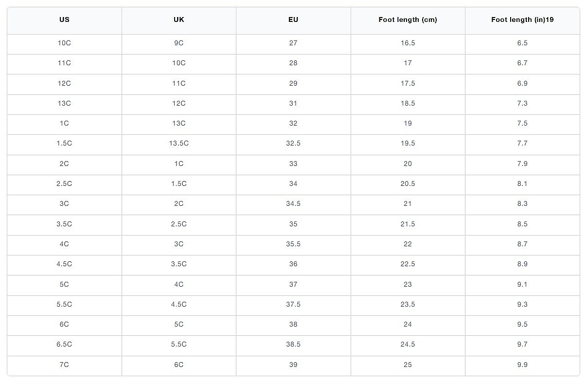Click the 16.5 cm foot length cell
The width and height of the screenshot is (587, 384).
click(408, 43)
